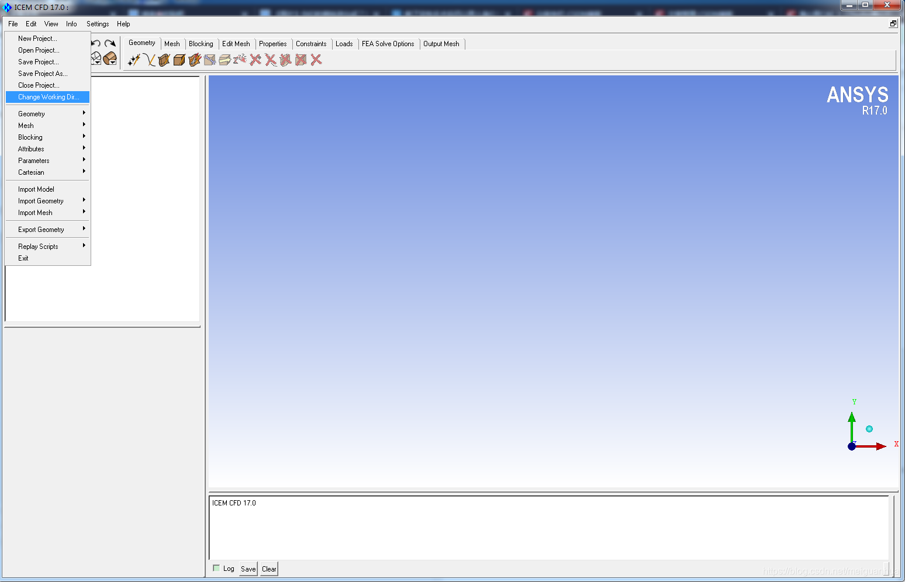Open the Repair Geometry tool icon

(210, 60)
